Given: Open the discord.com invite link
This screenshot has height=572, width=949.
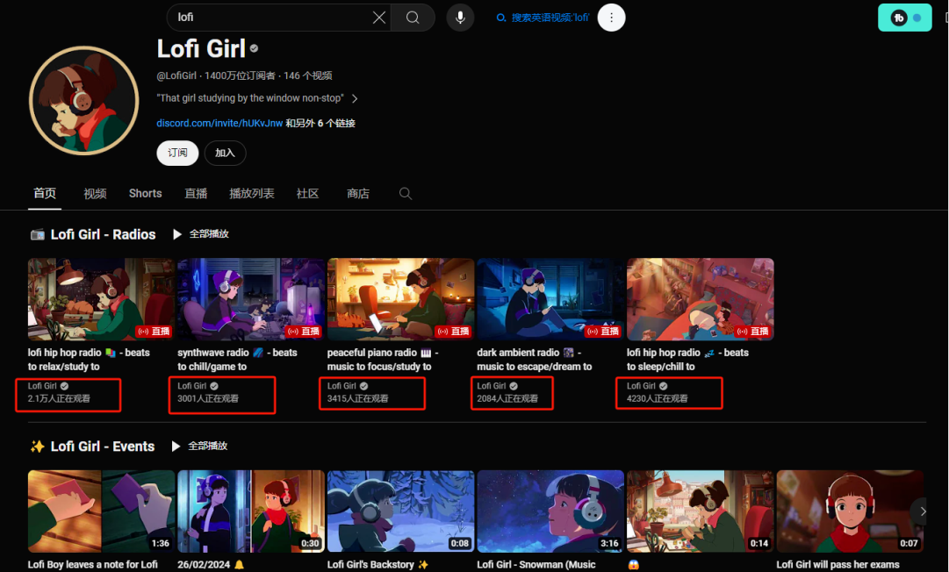Looking at the screenshot, I should click(219, 124).
